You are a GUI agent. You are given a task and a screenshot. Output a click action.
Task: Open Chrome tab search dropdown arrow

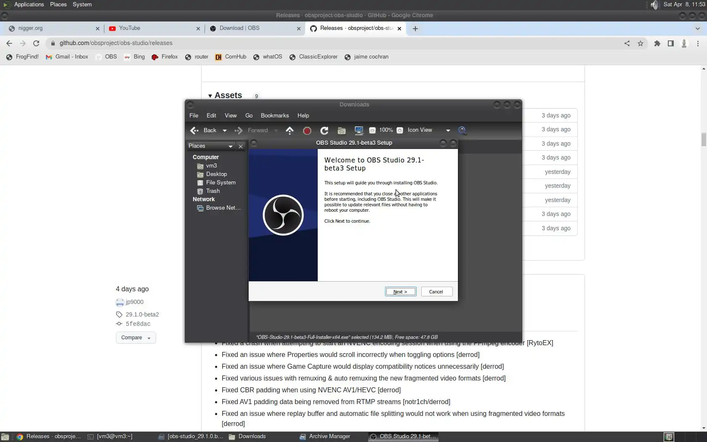(698, 29)
